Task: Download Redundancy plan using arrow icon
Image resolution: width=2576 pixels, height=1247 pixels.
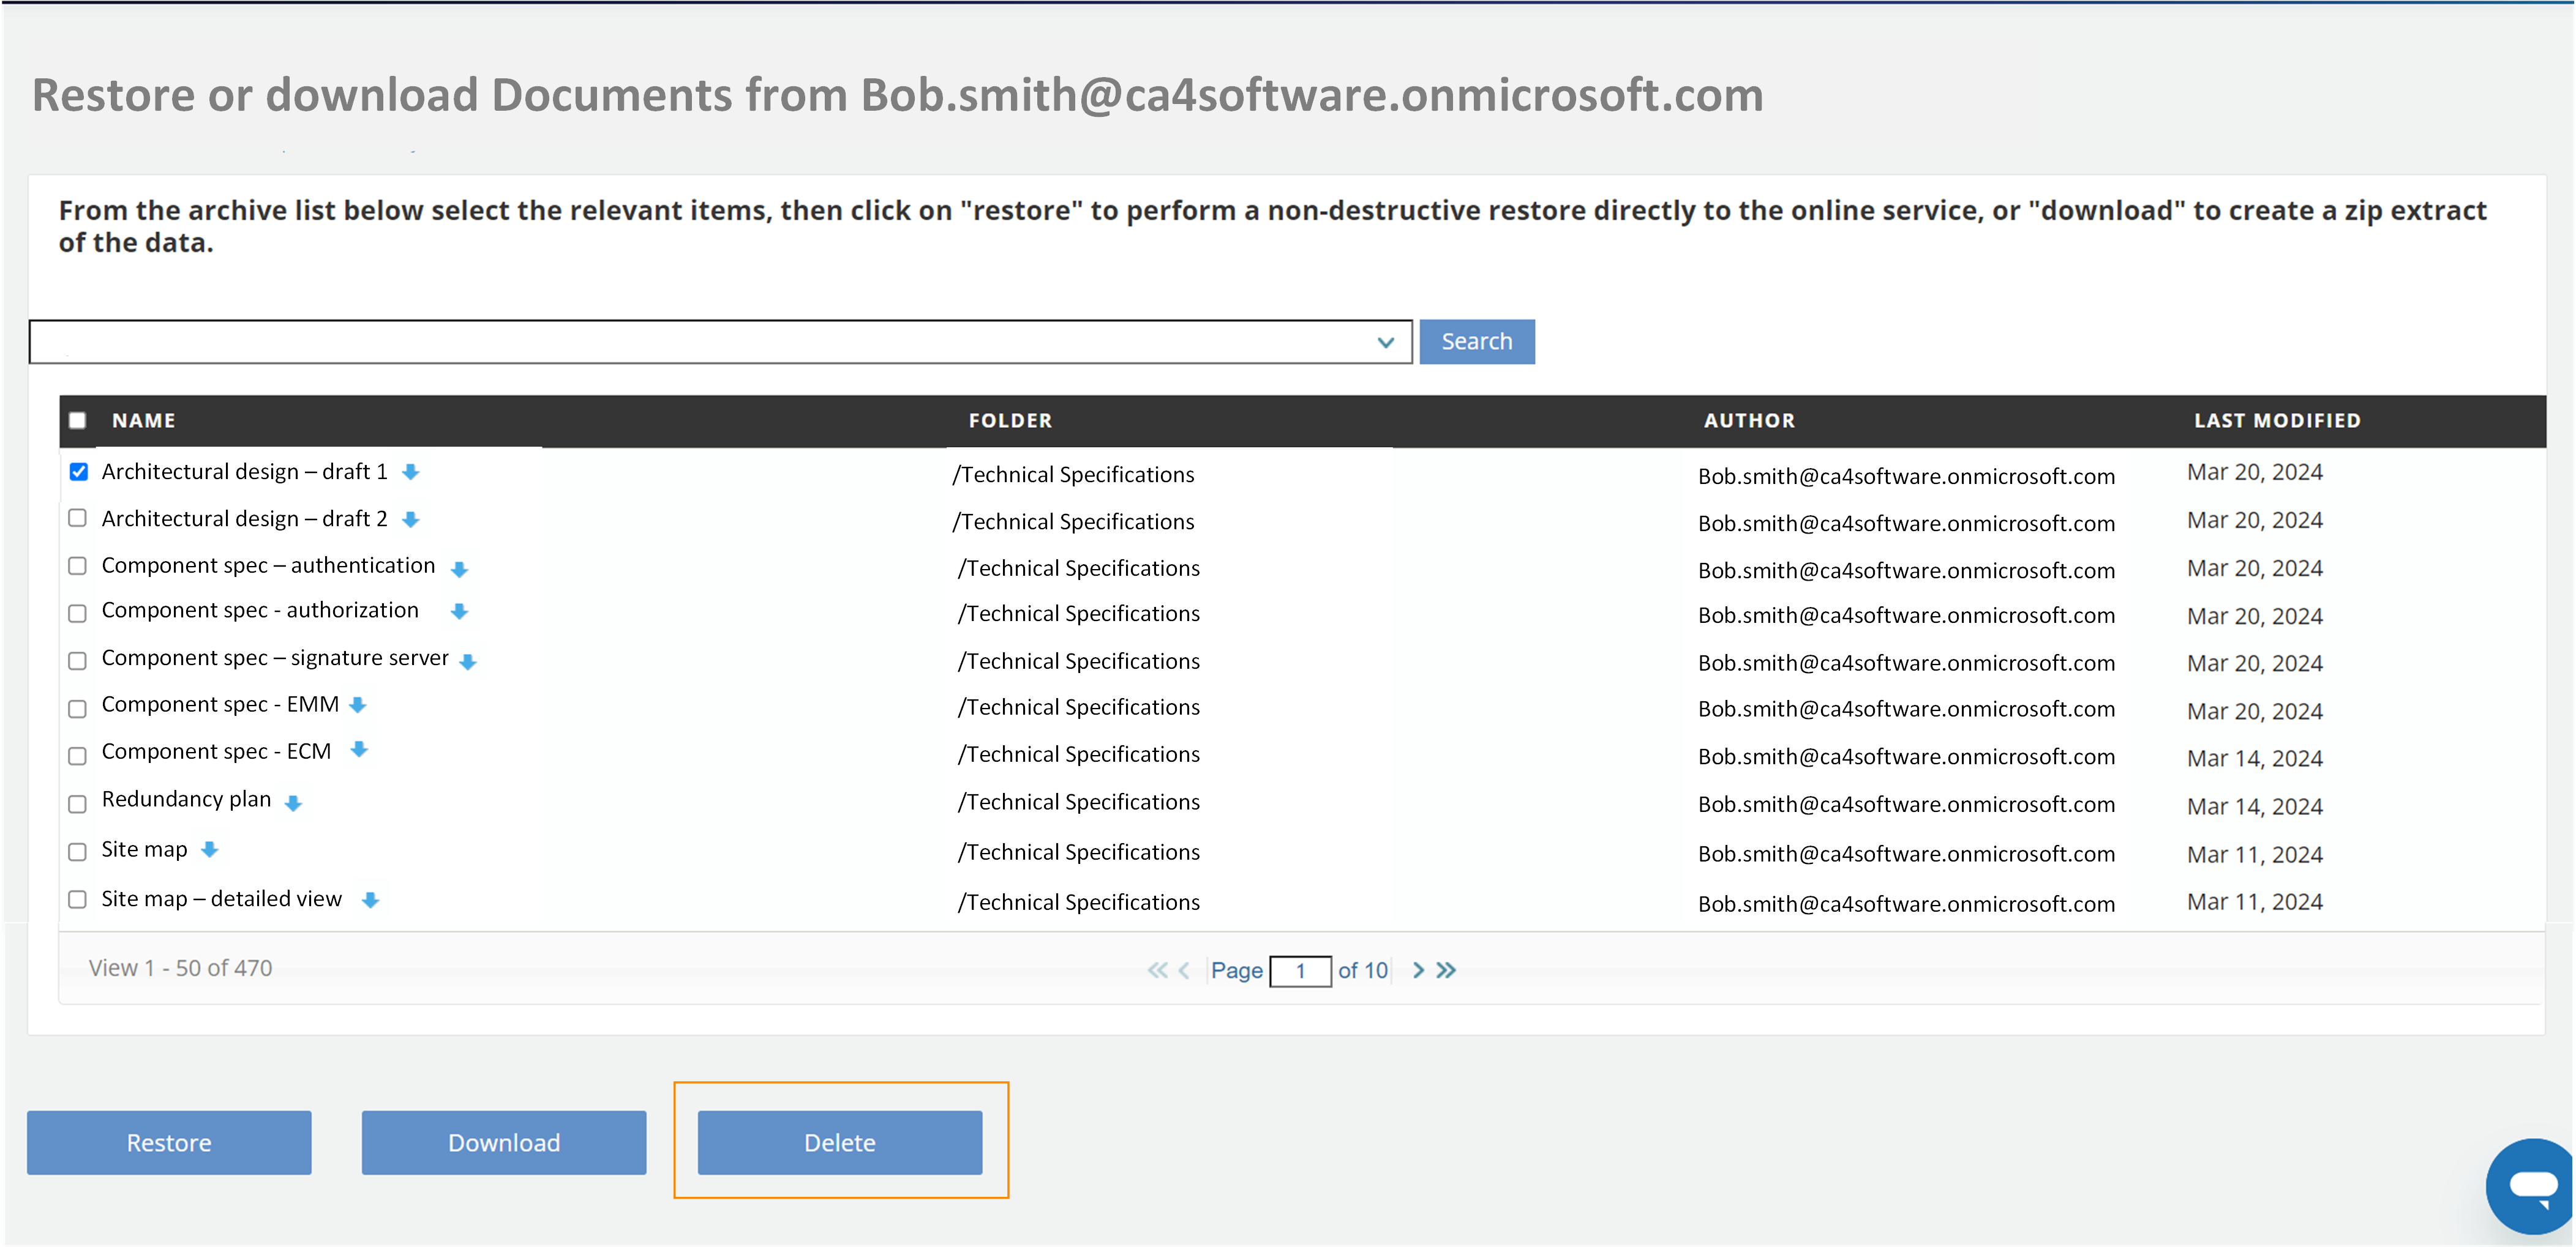Action: click(x=293, y=802)
